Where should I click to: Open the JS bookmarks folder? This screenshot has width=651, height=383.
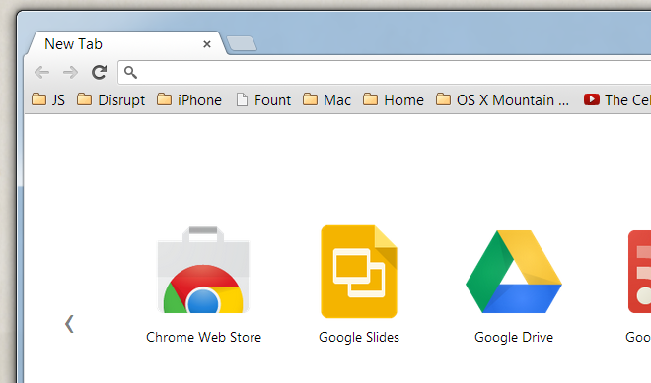pos(48,99)
